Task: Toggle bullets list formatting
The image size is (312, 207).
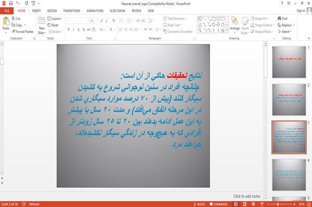Action: pos(121,21)
